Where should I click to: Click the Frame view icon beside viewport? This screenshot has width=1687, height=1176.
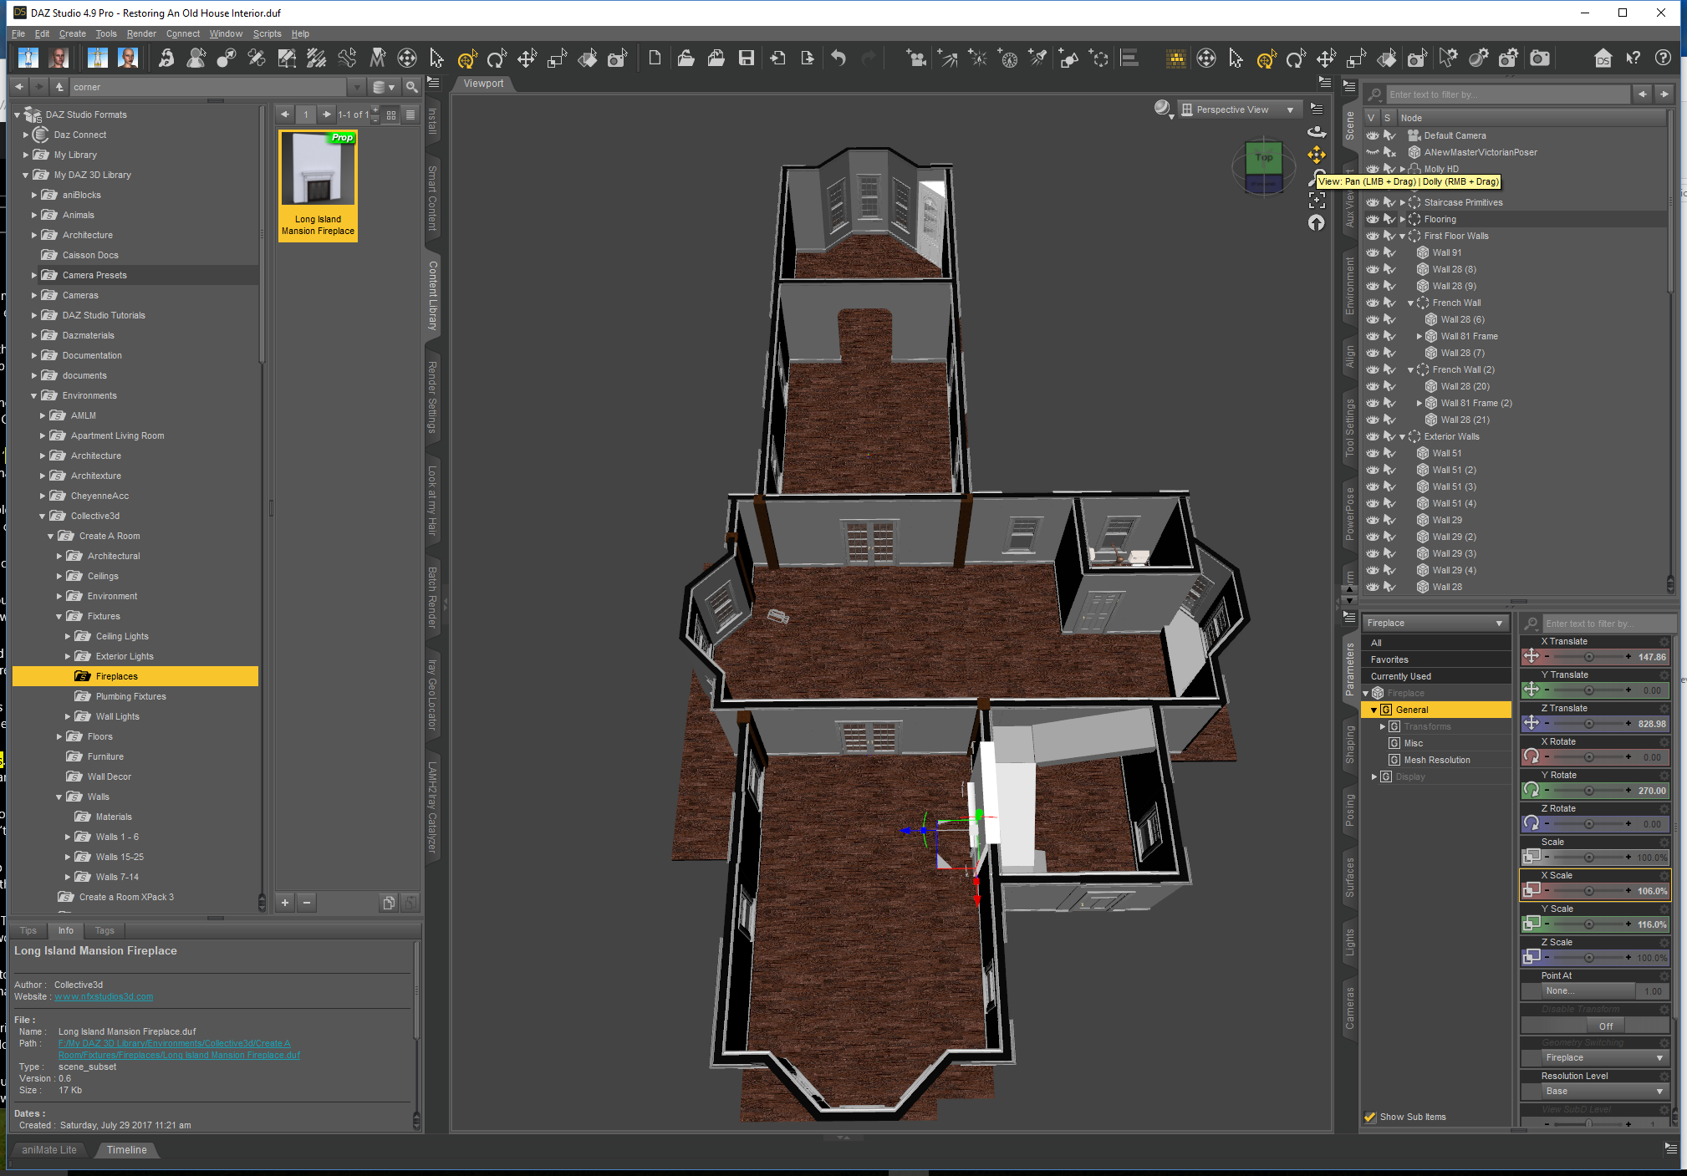[1317, 201]
